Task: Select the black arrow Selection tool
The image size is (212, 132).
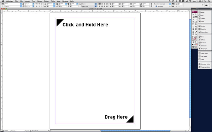Action: [x=193, y=14]
